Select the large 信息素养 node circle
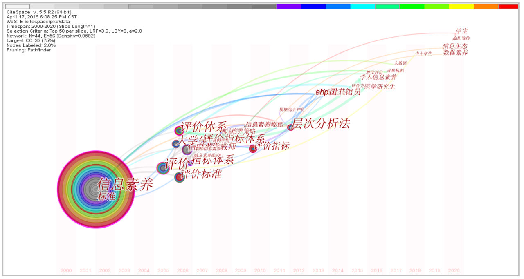The image size is (524, 279). tap(95, 189)
